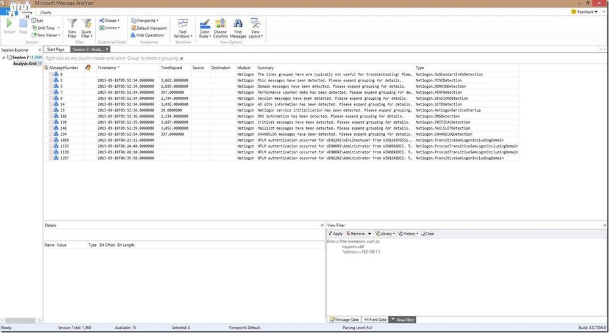Image resolution: width=609 pixels, height=333 pixels.
Task: Close the Details panel
Action: tap(322, 225)
